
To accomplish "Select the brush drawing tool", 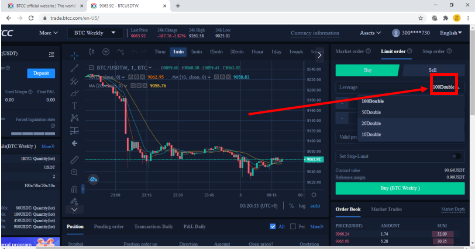I will (x=74, y=93).
